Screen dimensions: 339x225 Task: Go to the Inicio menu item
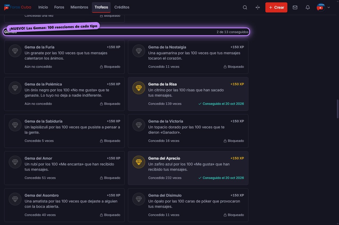[x=43, y=7]
